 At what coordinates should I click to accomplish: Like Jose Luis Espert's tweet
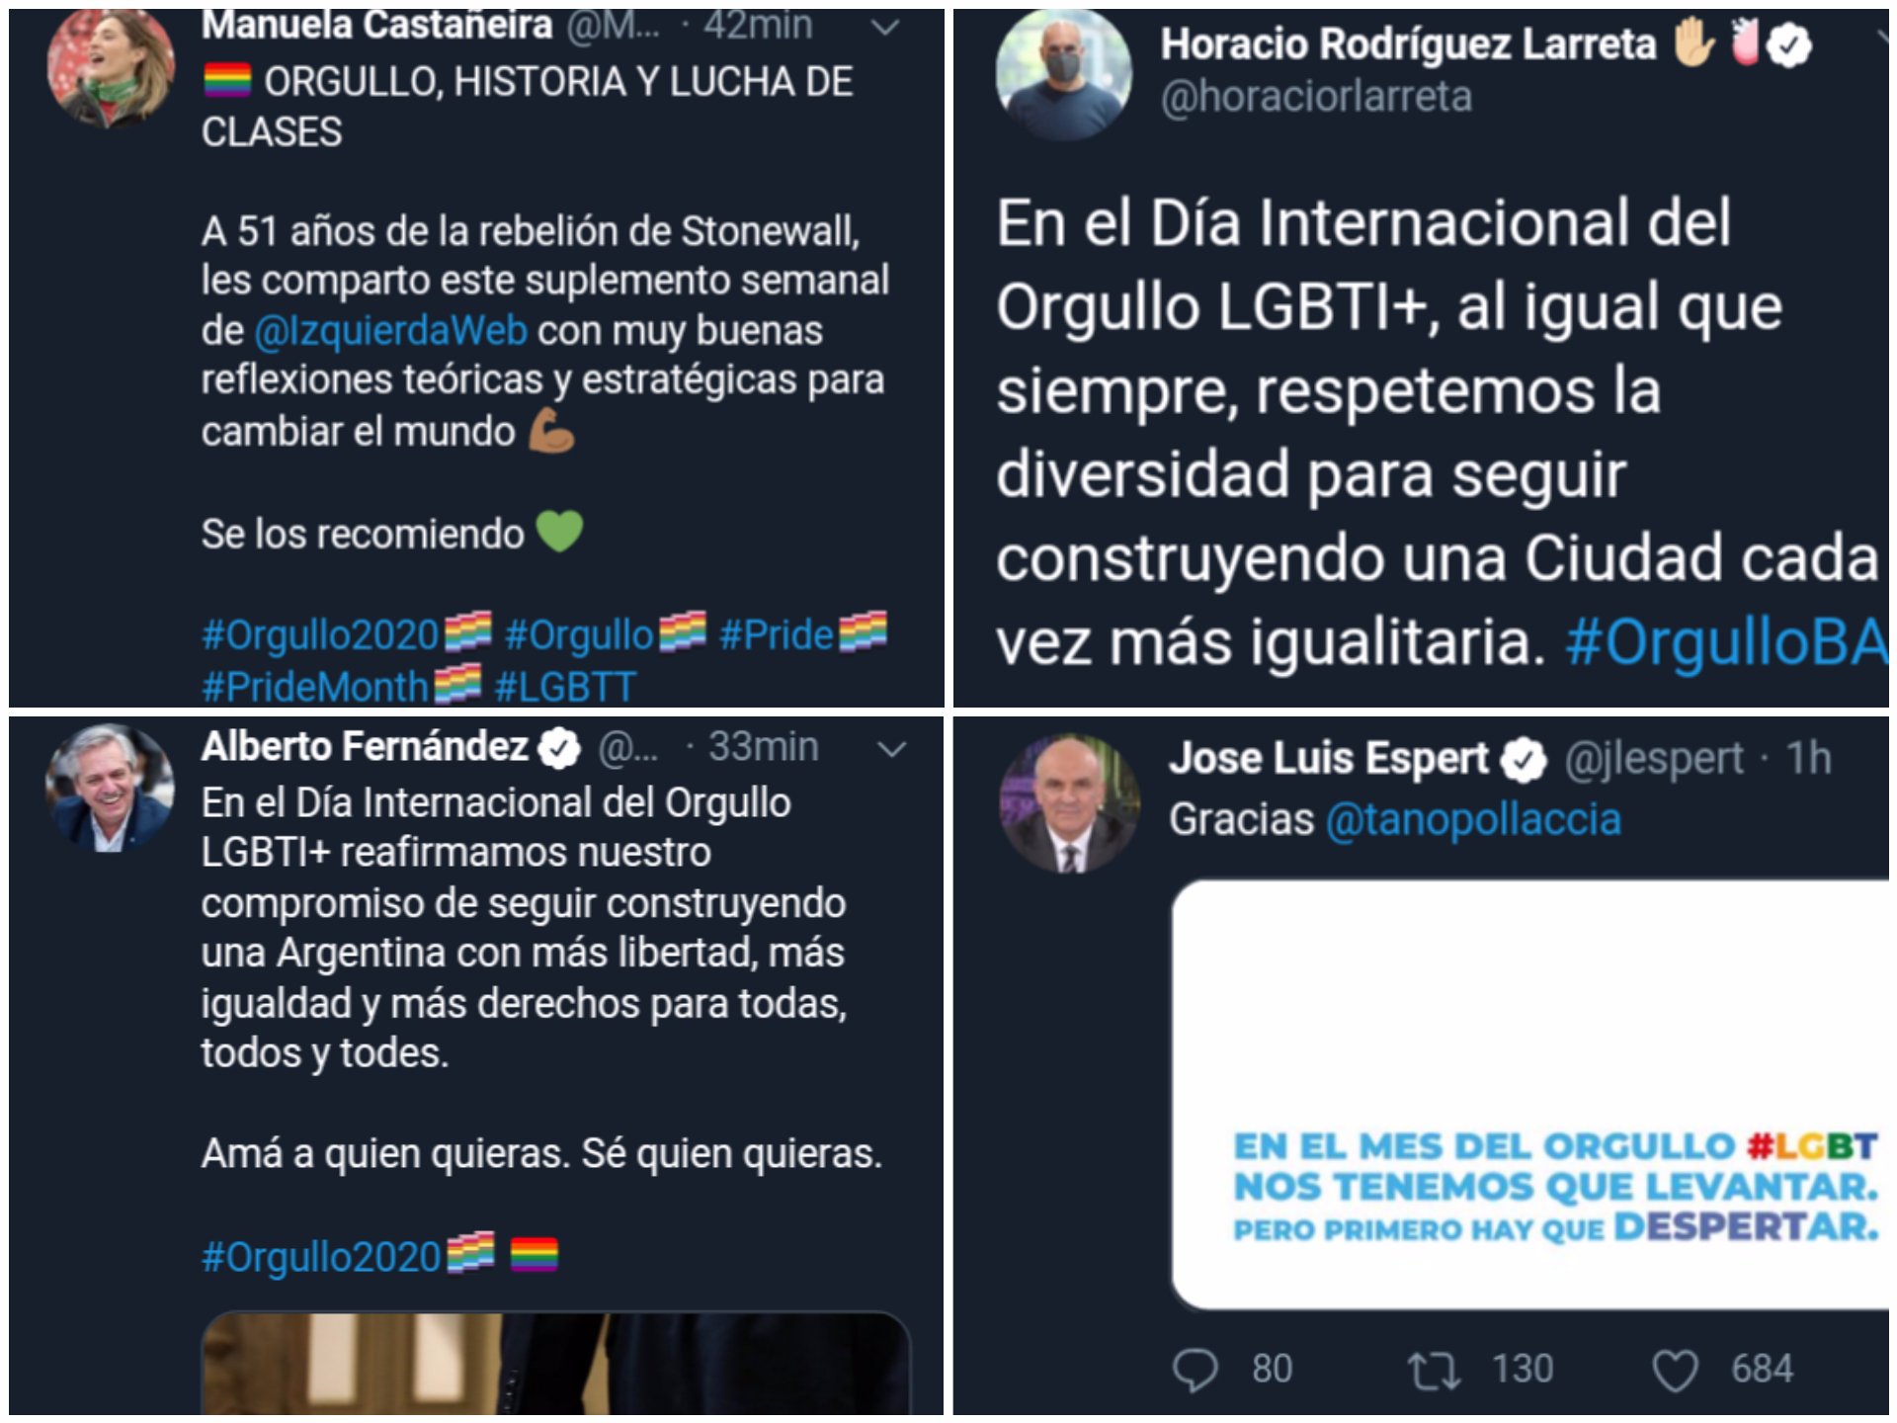coord(1675,1371)
